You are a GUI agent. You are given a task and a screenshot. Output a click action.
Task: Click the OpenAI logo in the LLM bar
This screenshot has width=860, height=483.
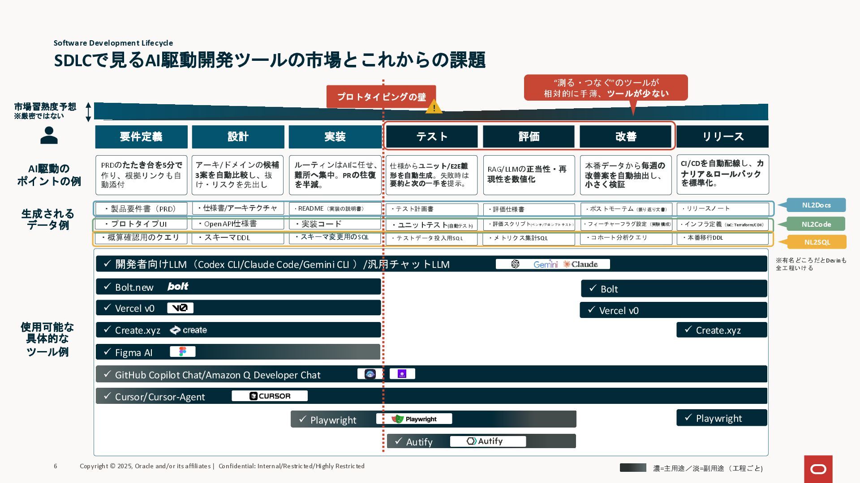tap(515, 264)
